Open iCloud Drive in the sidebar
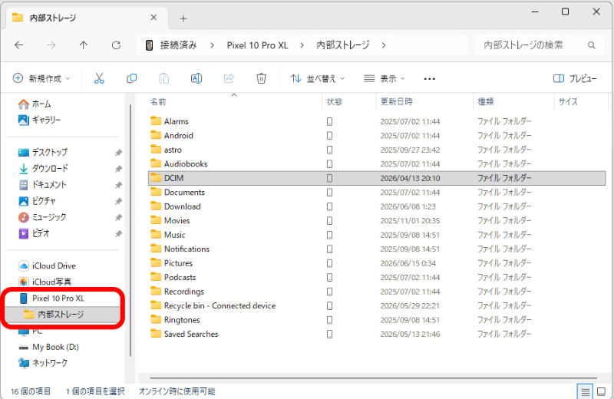The width and height of the screenshot is (614, 399). click(x=47, y=265)
